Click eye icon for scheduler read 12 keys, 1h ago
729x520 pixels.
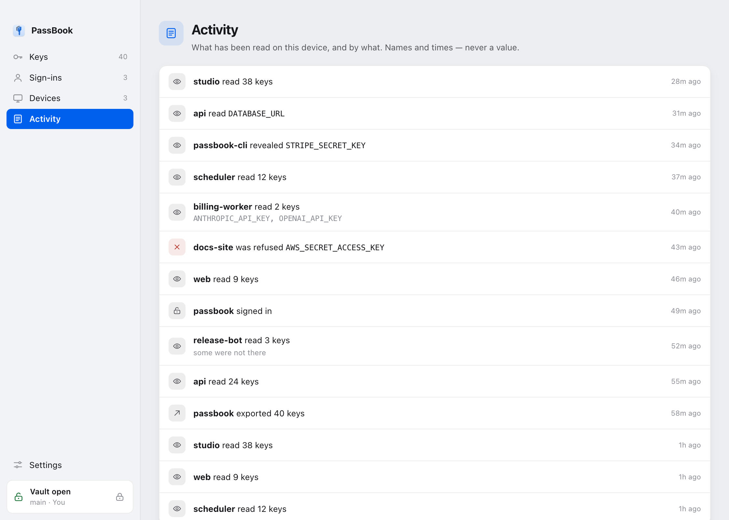pos(177,509)
